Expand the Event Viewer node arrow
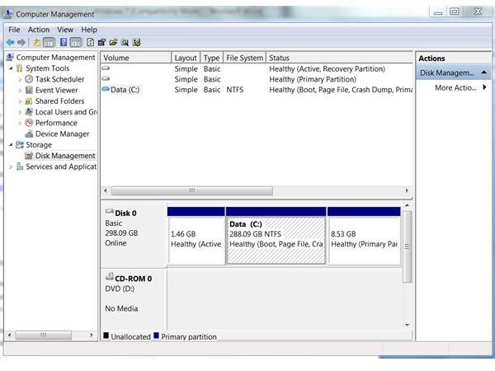This screenshot has height=371, width=495. pos(20,91)
